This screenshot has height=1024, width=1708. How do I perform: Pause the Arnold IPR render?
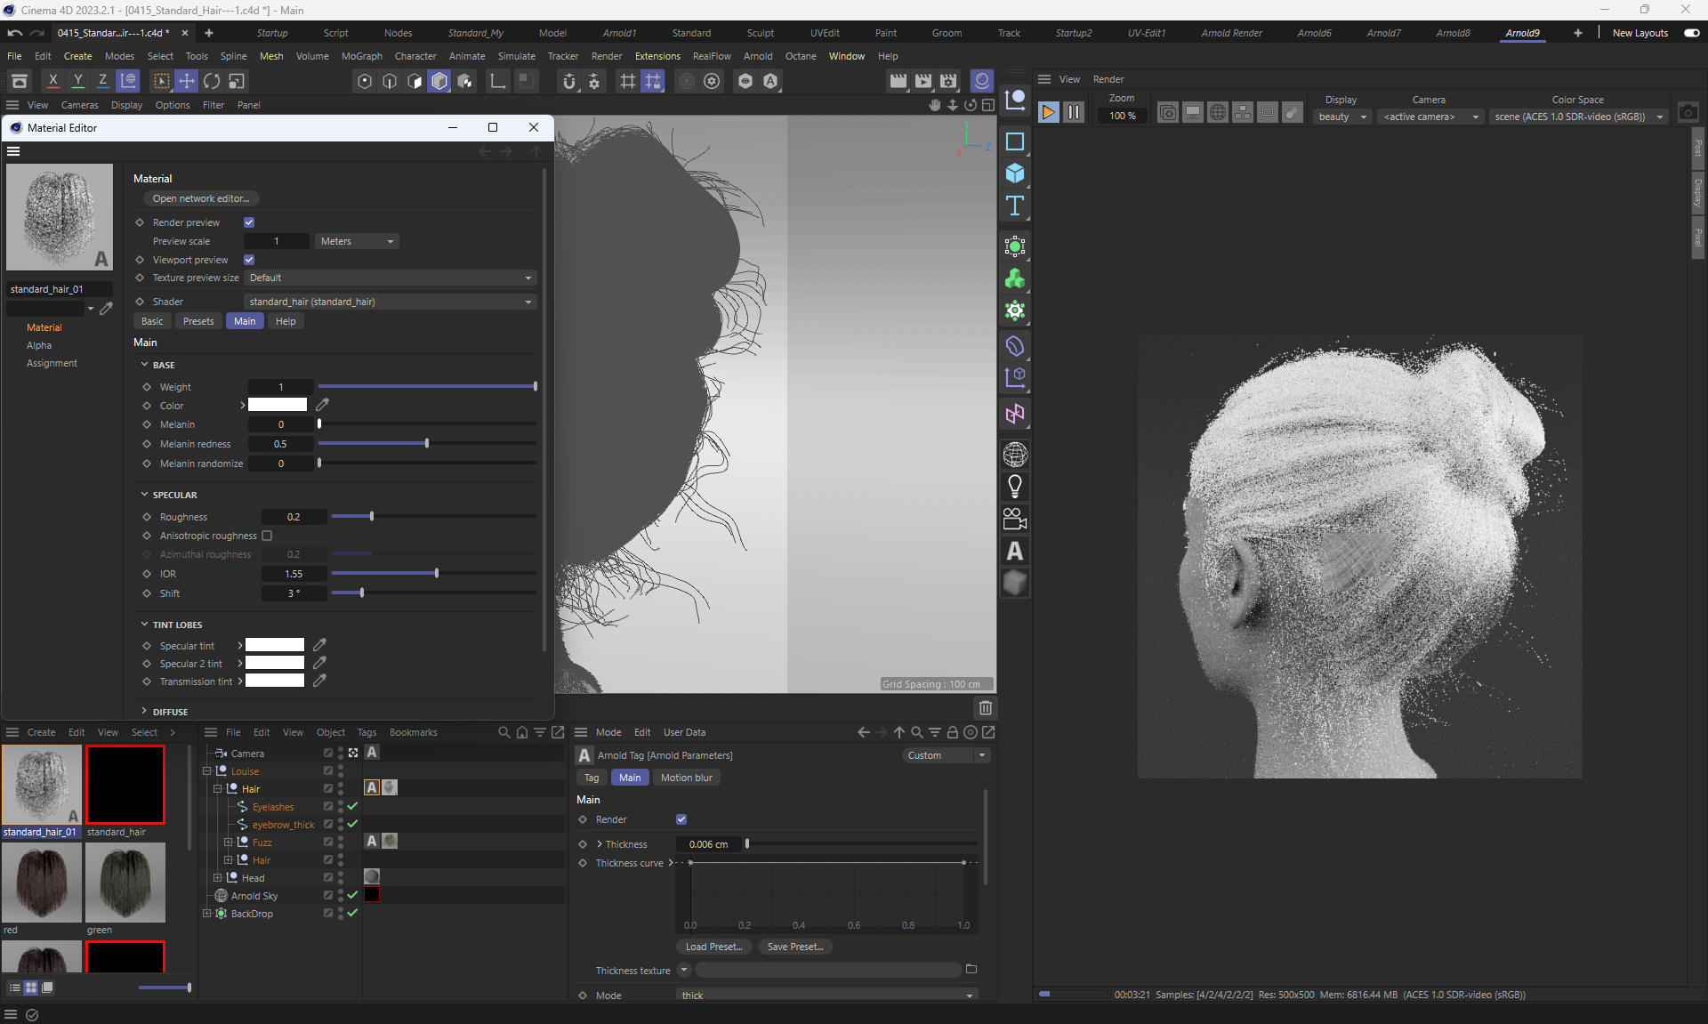pyautogui.click(x=1074, y=112)
